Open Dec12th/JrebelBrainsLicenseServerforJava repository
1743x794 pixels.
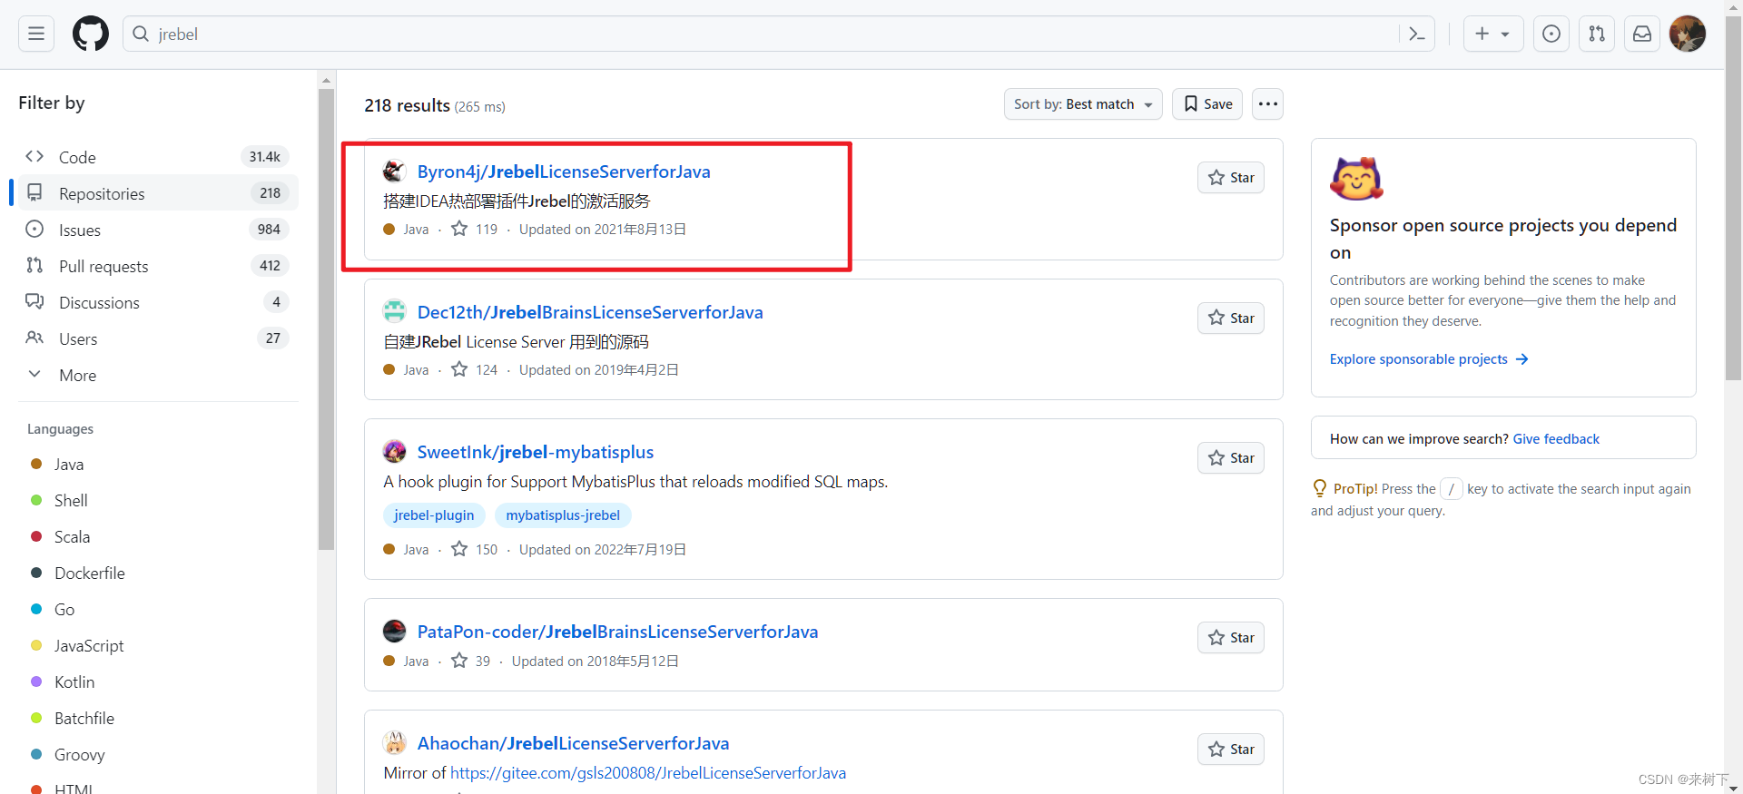tap(590, 312)
